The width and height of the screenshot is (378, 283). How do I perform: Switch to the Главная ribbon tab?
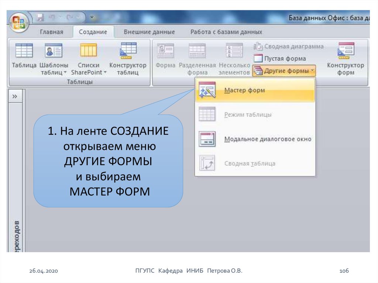(51, 32)
